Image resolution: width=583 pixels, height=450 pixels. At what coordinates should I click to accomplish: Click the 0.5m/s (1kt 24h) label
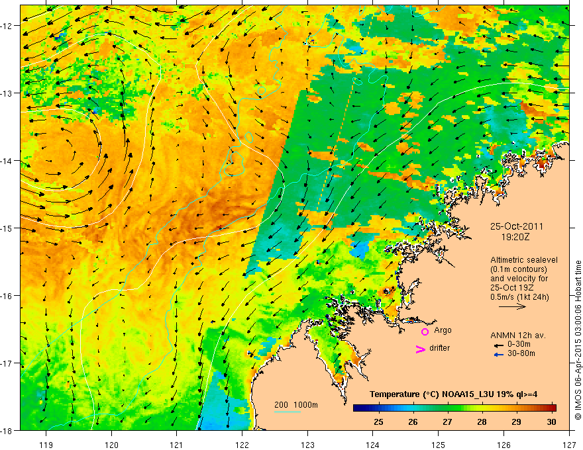pyautogui.click(x=519, y=297)
